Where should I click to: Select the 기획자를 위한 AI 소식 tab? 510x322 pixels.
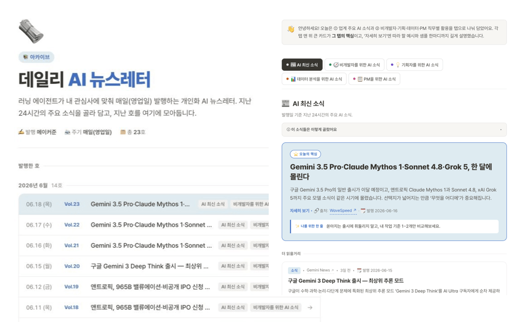[414, 65]
